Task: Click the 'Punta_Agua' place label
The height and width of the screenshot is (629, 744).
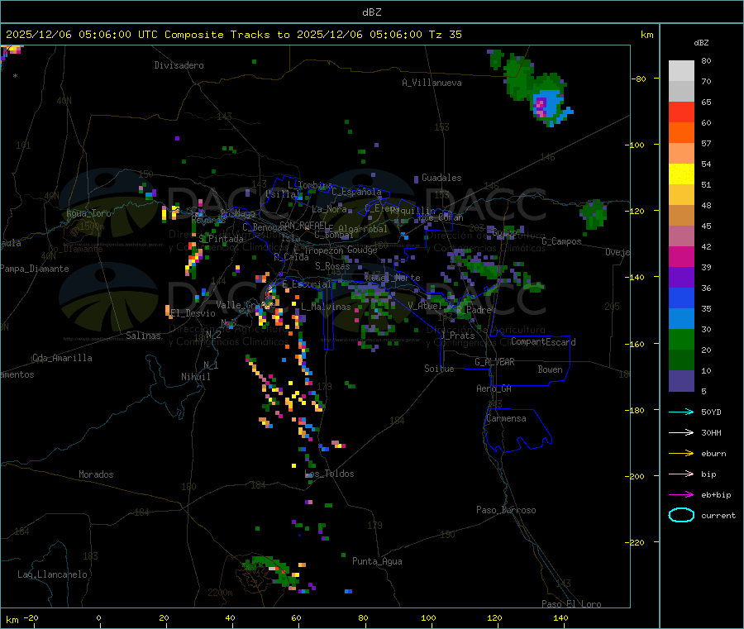Action: click(377, 561)
